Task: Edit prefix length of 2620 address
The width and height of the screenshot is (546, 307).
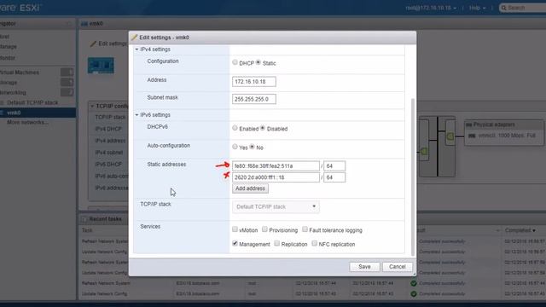Action: (334, 177)
